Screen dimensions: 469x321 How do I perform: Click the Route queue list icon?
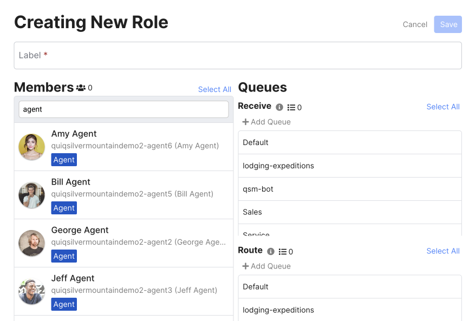pyautogui.click(x=283, y=252)
